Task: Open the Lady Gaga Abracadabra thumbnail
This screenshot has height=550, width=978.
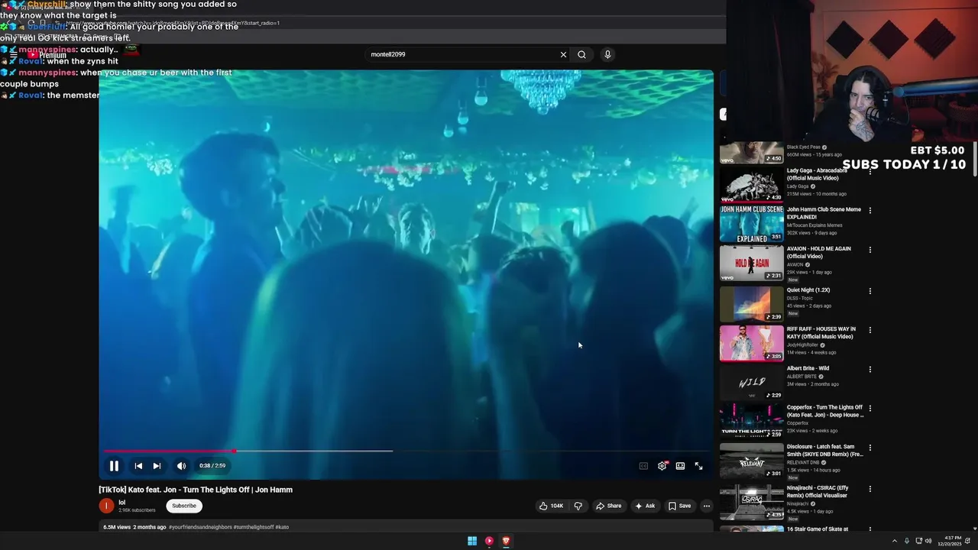Action: [751, 185]
